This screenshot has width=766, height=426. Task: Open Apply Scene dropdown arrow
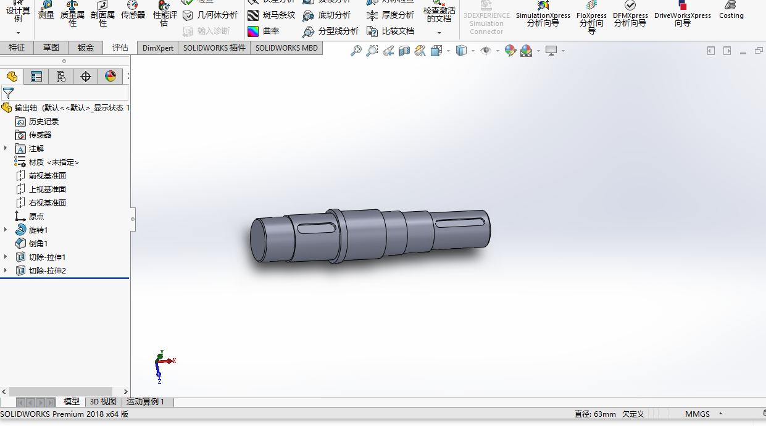pyautogui.click(x=539, y=51)
